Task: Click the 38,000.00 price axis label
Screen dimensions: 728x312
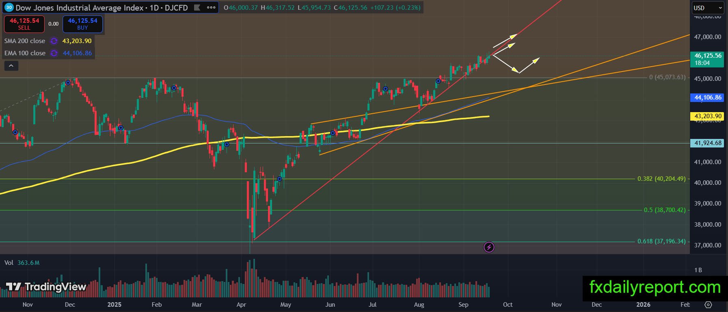Action: click(708, 225)
